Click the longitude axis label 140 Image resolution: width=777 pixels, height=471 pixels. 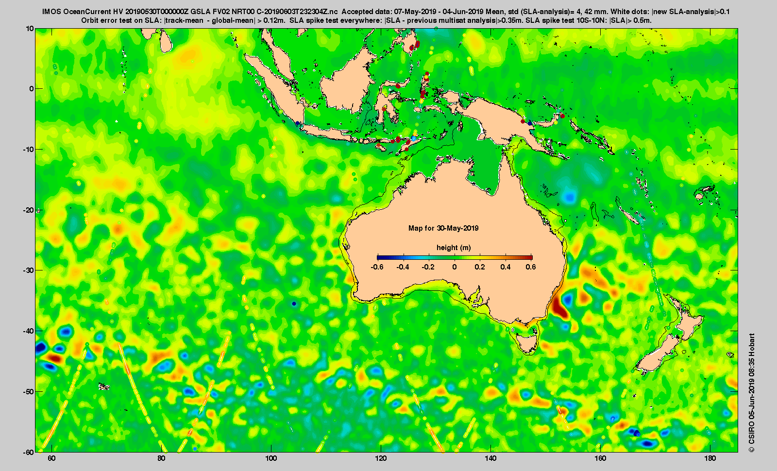[x=490, y=459]
